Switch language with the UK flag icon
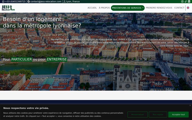The image size is (192, 120). (x=188, y=8)
